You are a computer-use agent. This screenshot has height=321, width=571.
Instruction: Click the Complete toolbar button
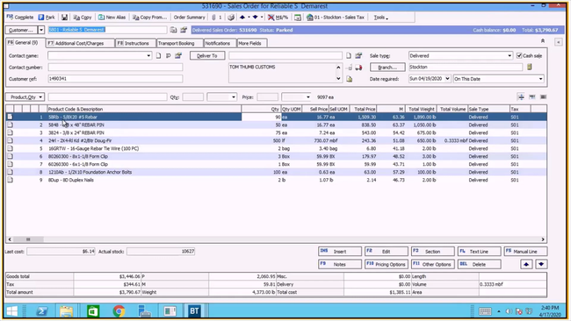tap(20, 17)
